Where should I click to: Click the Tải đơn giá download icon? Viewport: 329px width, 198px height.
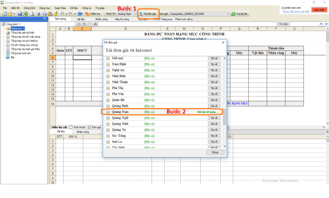141,14
